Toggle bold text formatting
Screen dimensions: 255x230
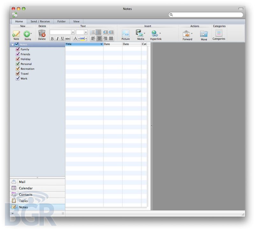coord(52,38)
